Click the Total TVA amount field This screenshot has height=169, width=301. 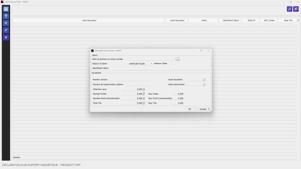pos(132,103)
